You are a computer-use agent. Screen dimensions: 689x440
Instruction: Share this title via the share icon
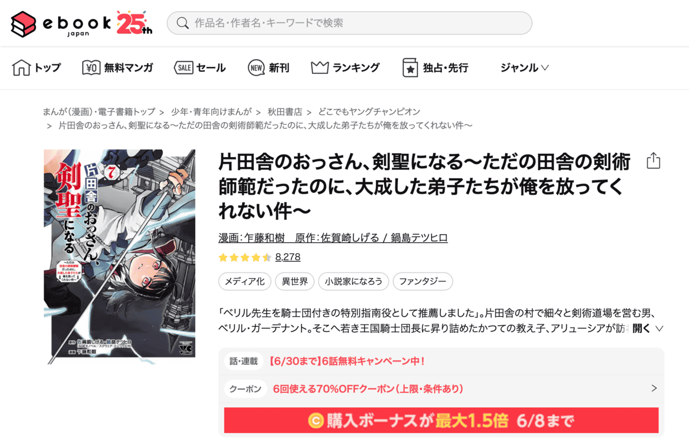653,161
